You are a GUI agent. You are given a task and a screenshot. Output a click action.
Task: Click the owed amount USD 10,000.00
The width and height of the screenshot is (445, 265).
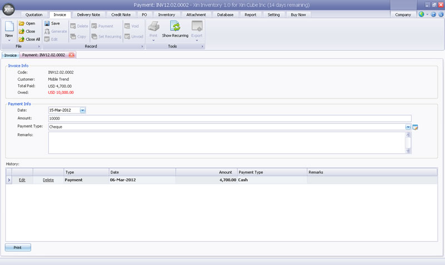coord(61,93)
